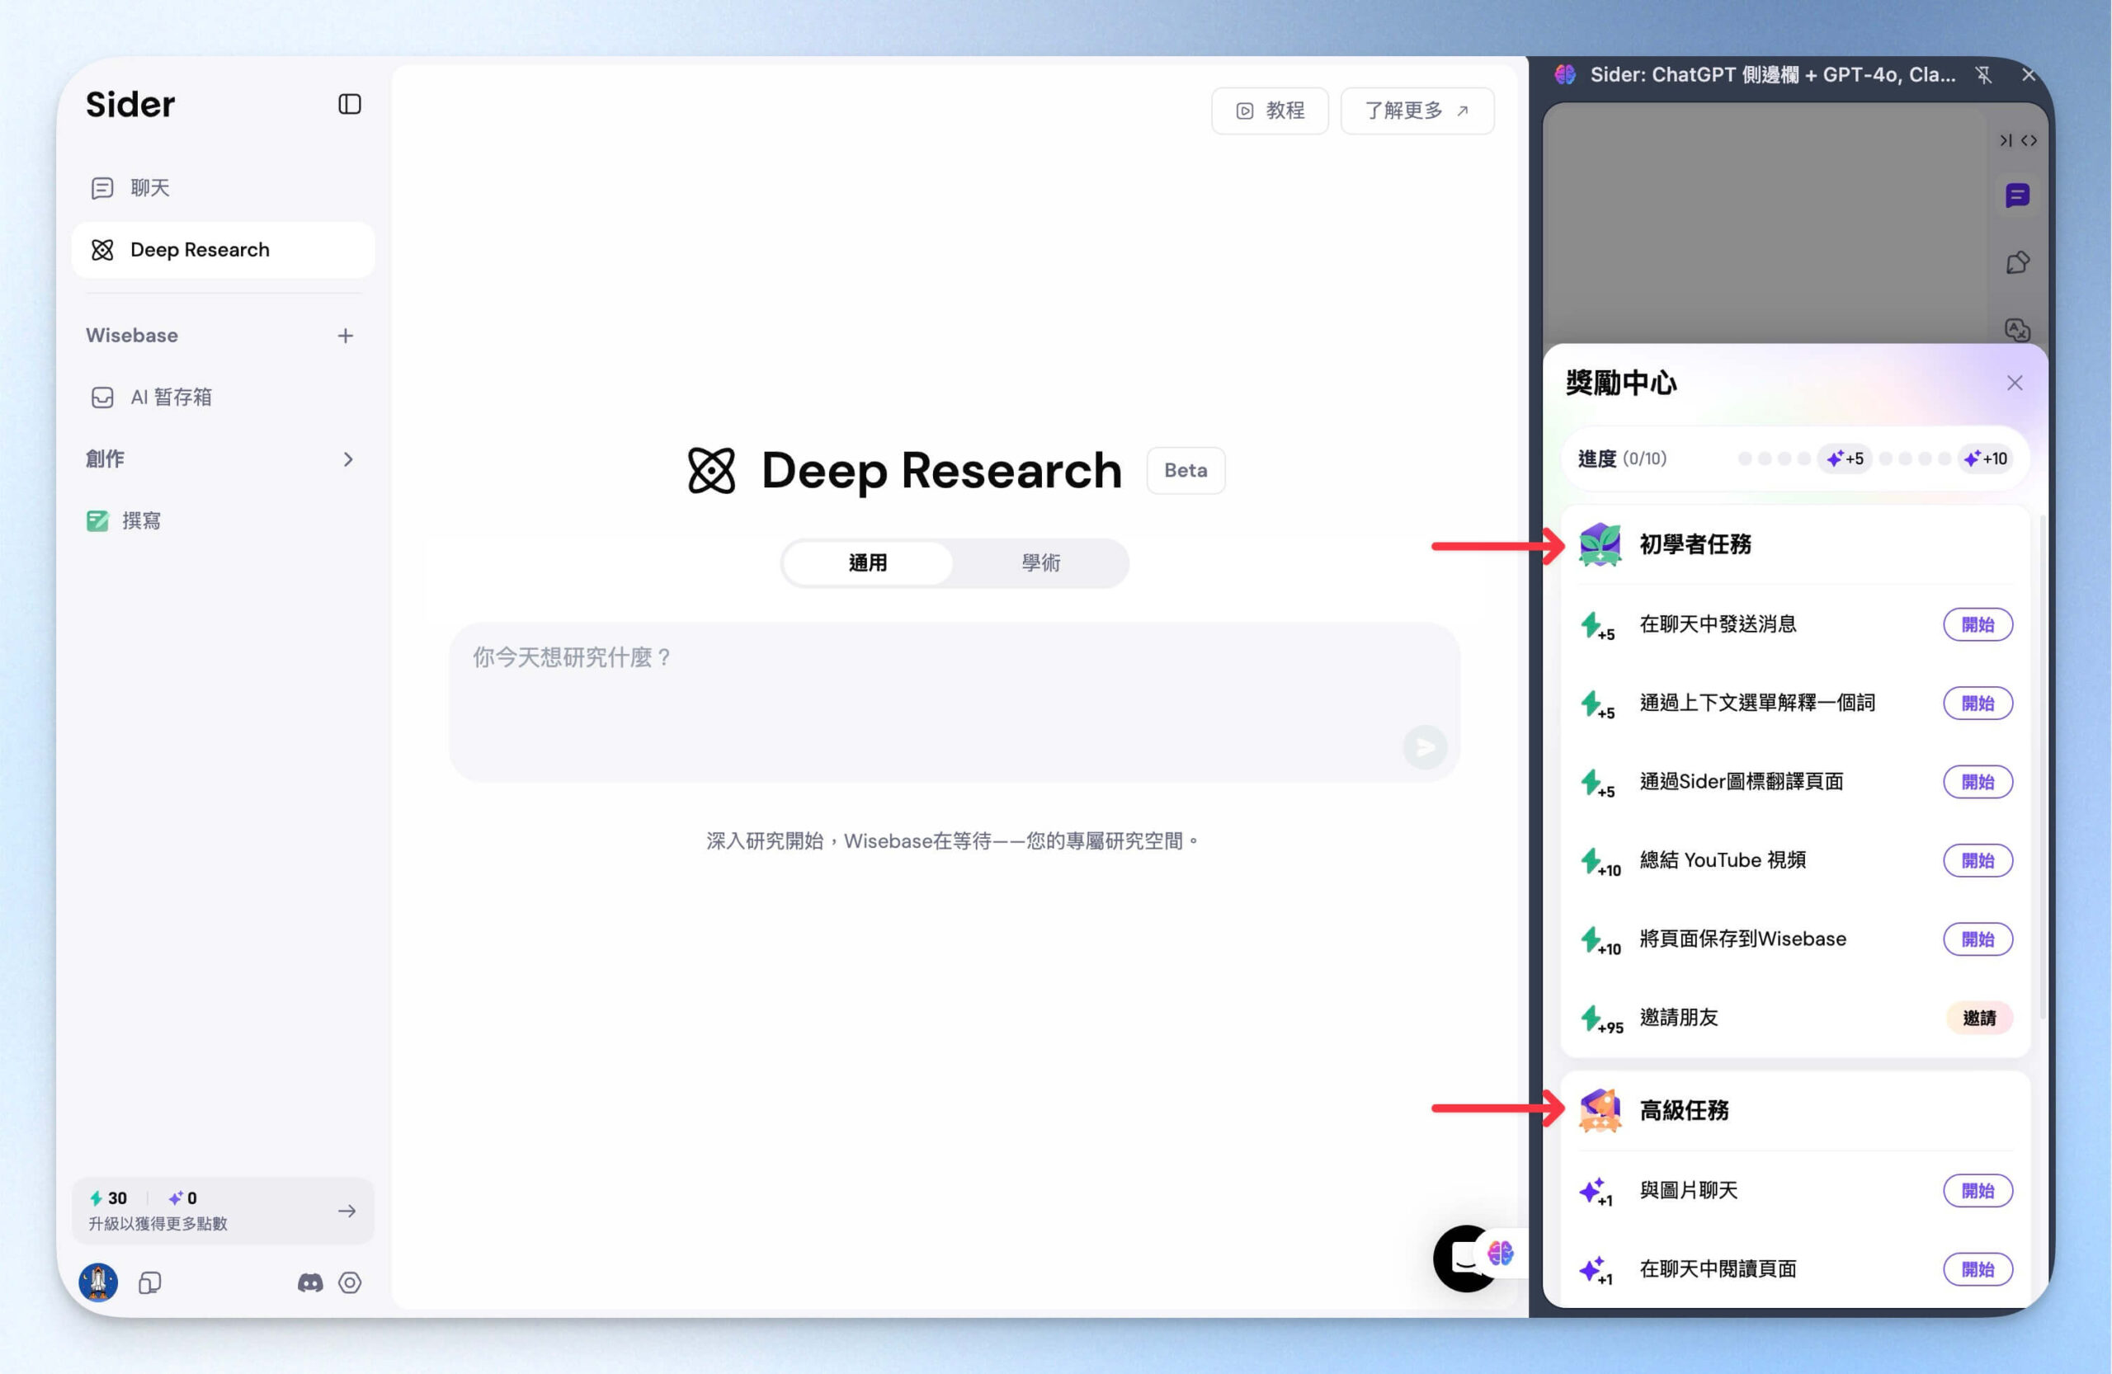Click the +10 progress reward marker
Screen dimensions: 2112x1374
[1985, 459]
